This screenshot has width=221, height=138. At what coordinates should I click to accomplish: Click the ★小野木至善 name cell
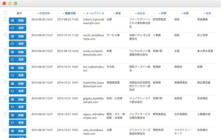[205, 51]
